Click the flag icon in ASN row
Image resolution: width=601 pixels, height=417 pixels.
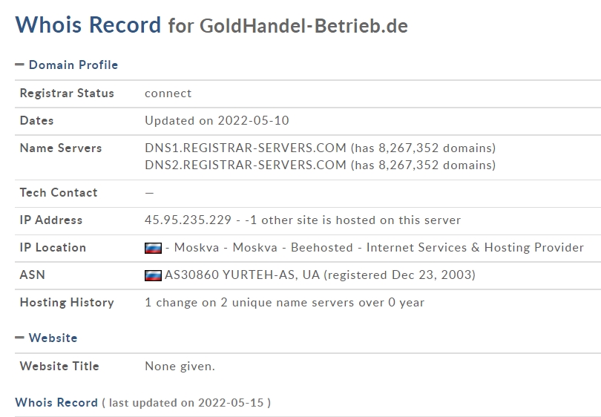coord(153,275)
